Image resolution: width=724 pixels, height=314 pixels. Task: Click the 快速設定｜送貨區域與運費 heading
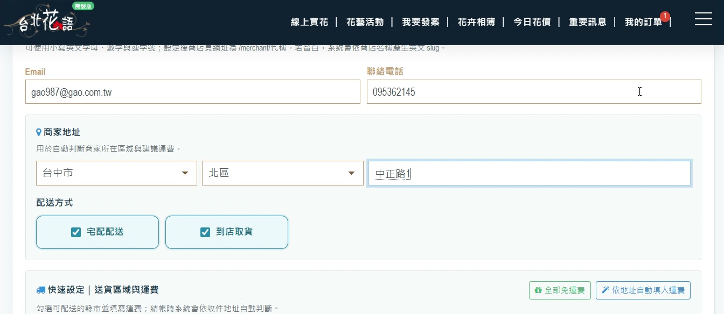coord(103,290)
